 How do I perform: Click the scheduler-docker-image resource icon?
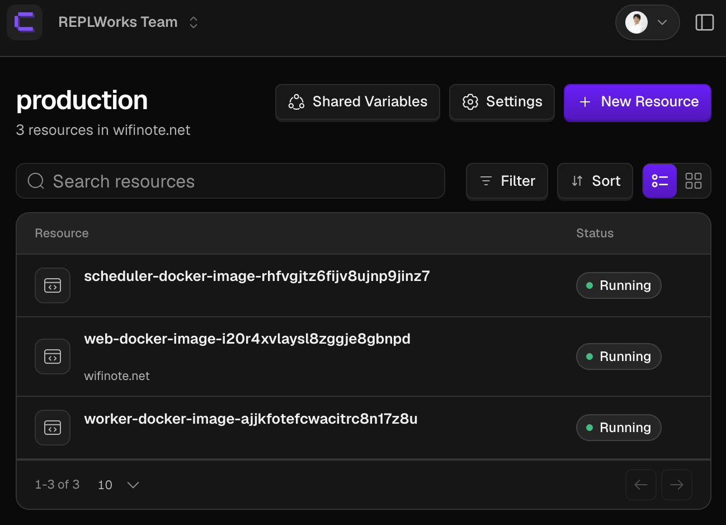[x=53, y=285]
